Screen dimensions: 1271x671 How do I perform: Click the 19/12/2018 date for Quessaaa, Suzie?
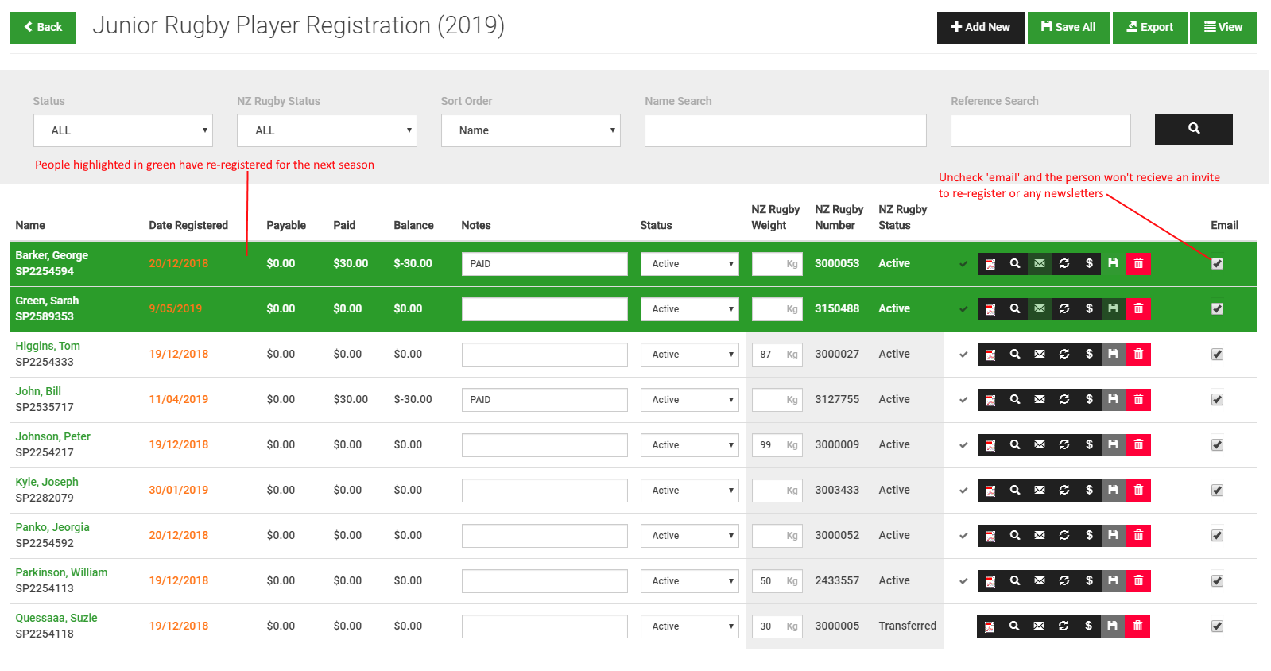[179, 626]
